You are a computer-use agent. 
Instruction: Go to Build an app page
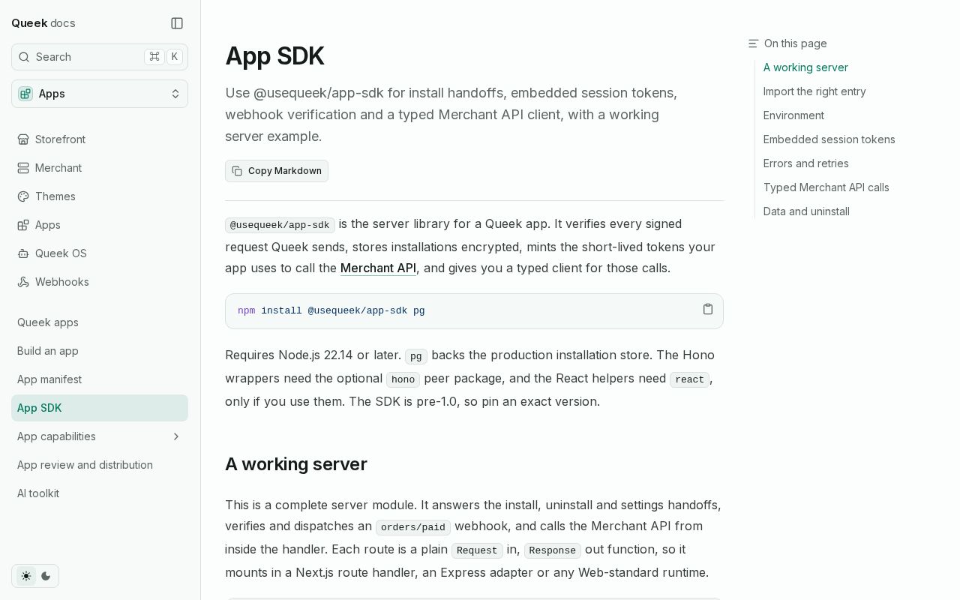[100, 351]
